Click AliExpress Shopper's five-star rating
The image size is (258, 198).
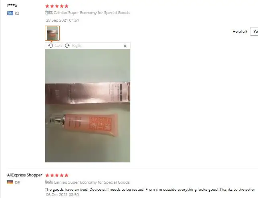57,175
